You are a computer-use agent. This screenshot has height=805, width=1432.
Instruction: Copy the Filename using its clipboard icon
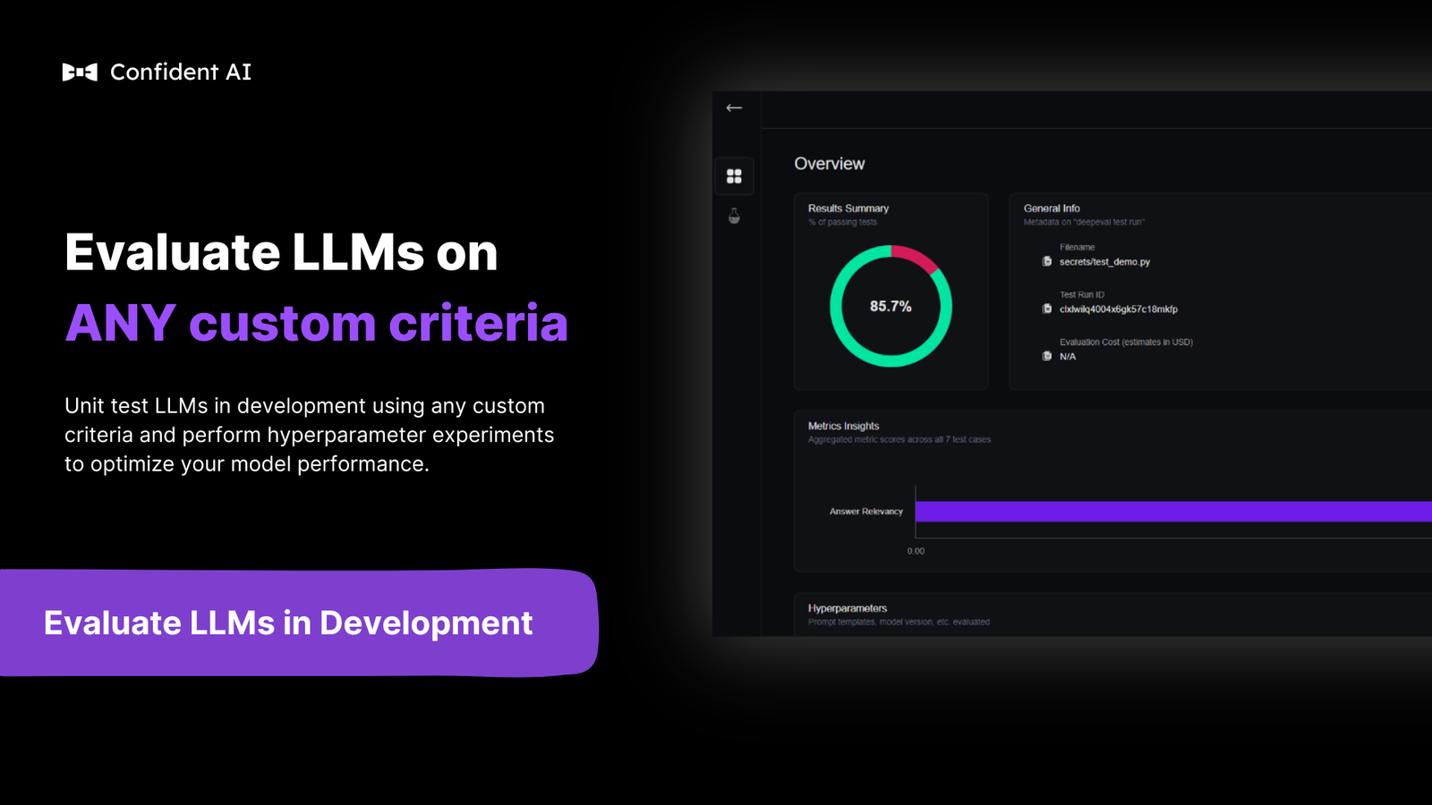tap(1046, 262)
